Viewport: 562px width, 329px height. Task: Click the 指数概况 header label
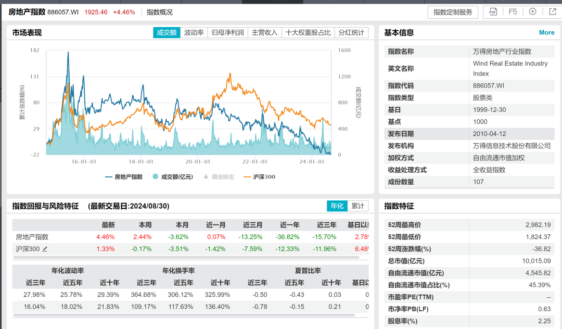(160, 12)
